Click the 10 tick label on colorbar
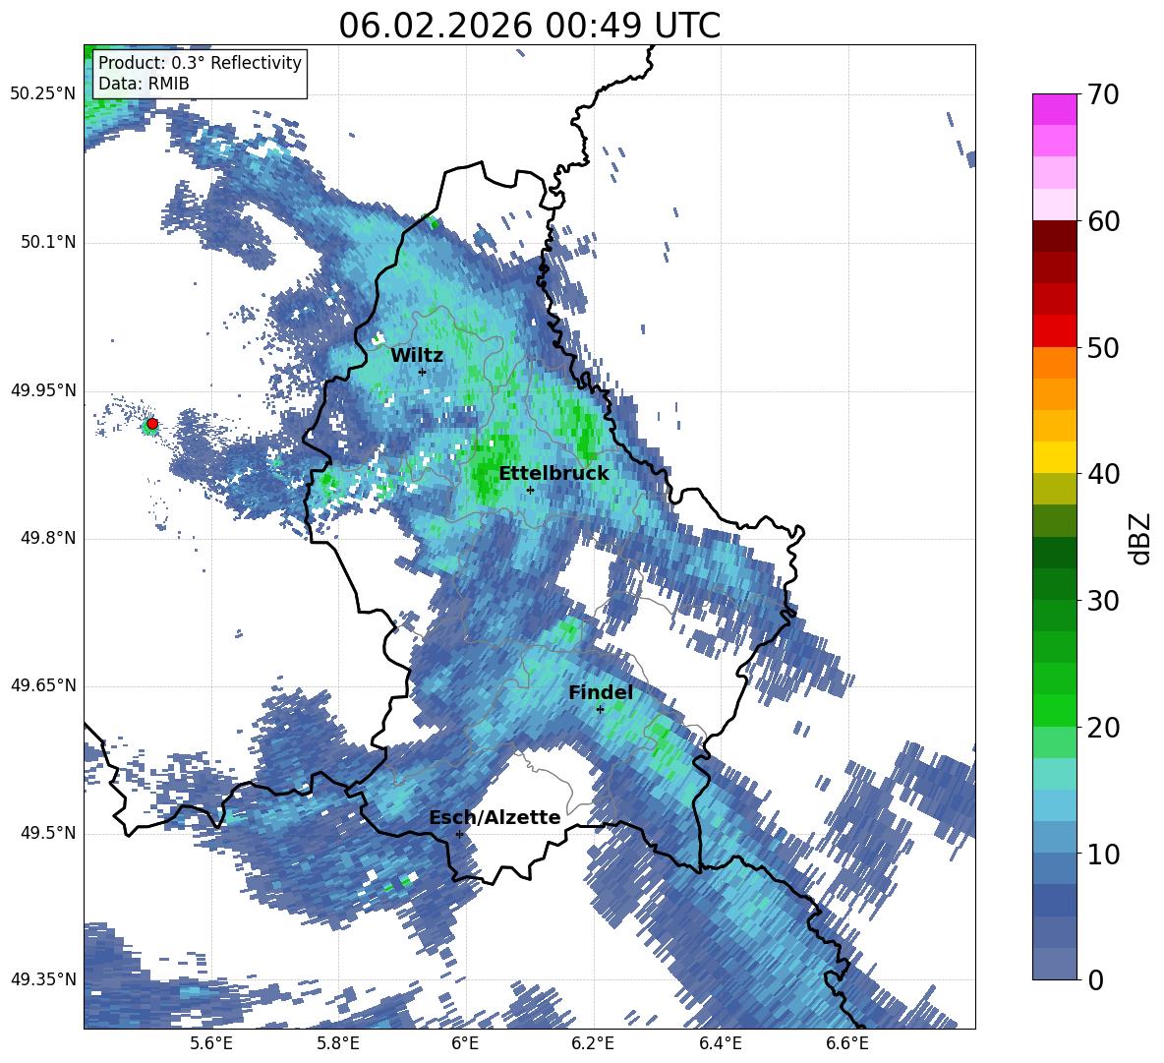The image size is (1164, 1063). tap(1103, 854)
